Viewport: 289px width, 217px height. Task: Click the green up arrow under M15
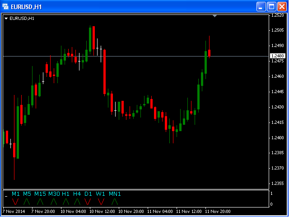(40, 202)
